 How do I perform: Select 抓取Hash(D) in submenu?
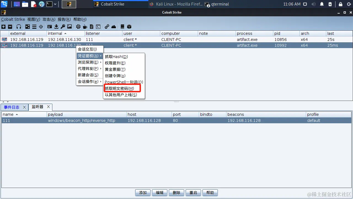click(x=124, y=57)
